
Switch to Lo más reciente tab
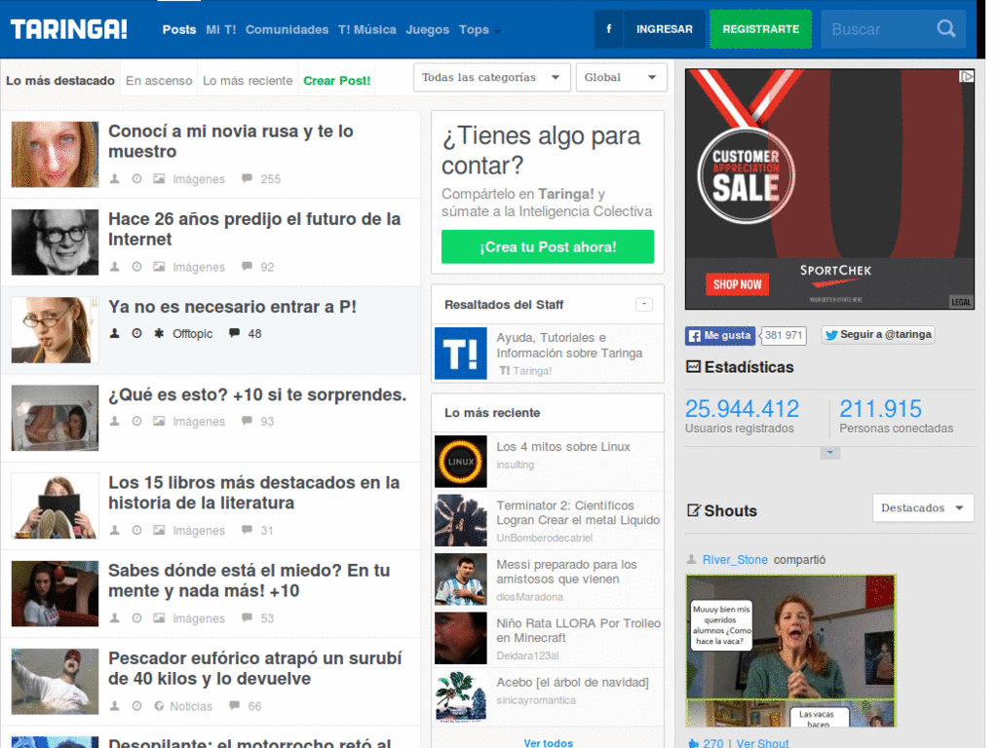pos(248,81)
